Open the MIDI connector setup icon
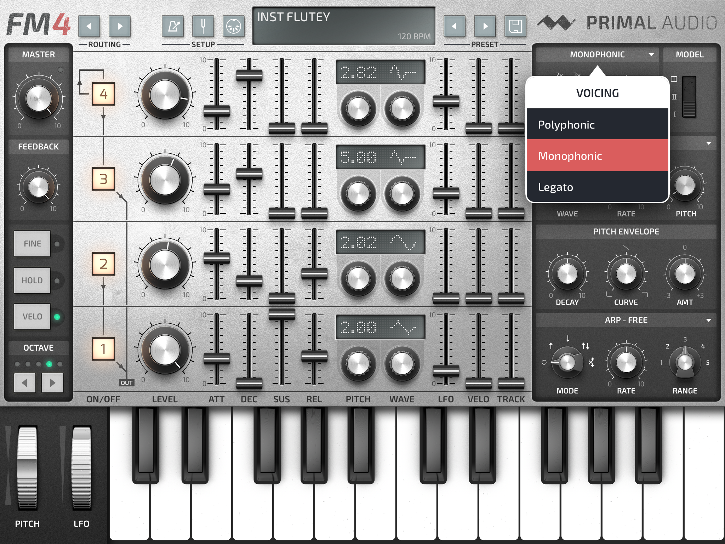 click(234, 26)
